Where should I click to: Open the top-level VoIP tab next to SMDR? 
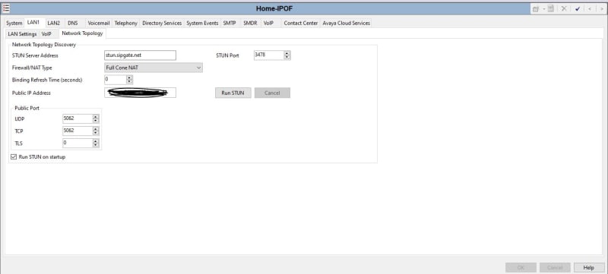pos(269,24)
